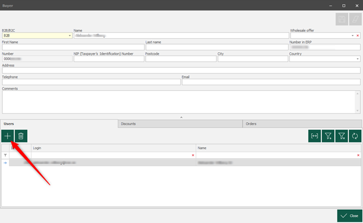This screenshot has width=363, height=223.
Task: Click the apply filter funnel icon
Action: tap(328, 136)
